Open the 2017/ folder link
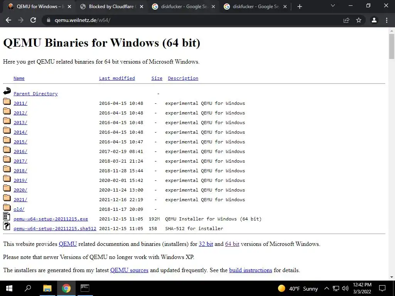 pyautogui.click(x=20, y=161)
